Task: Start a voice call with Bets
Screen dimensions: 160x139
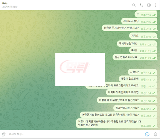Action: 142,5
